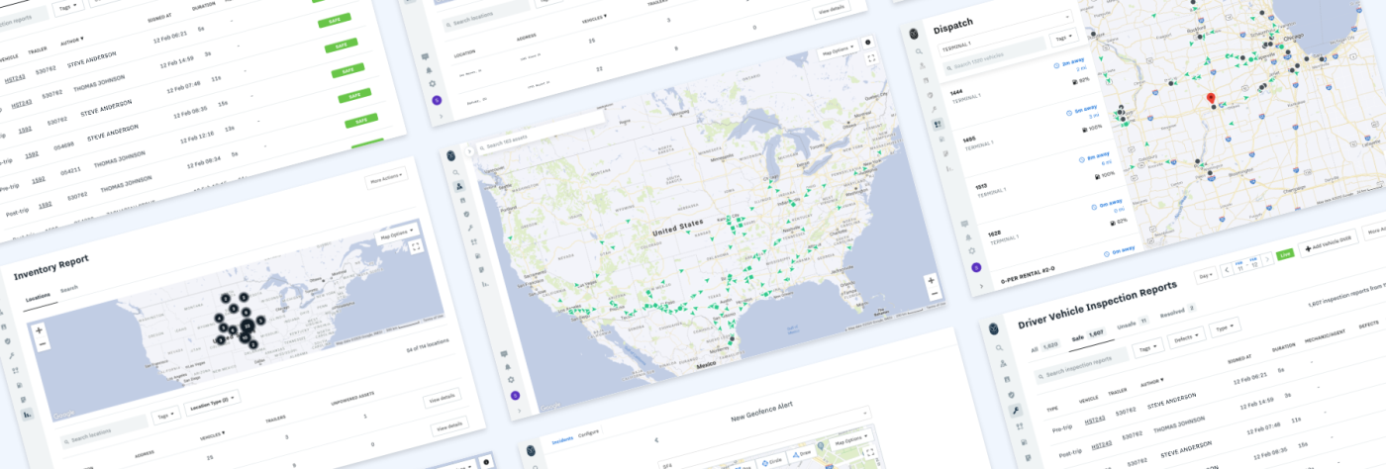Open the Day range dropdown
This screenshot has height=469, width=1386.
pos(1206,275)
